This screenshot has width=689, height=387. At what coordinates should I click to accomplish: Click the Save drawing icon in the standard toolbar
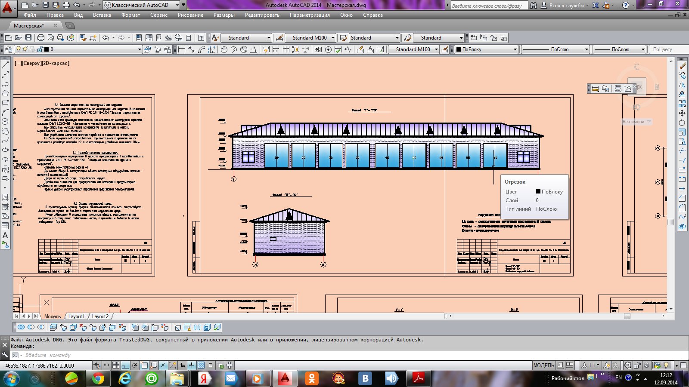tap(28, 38)
